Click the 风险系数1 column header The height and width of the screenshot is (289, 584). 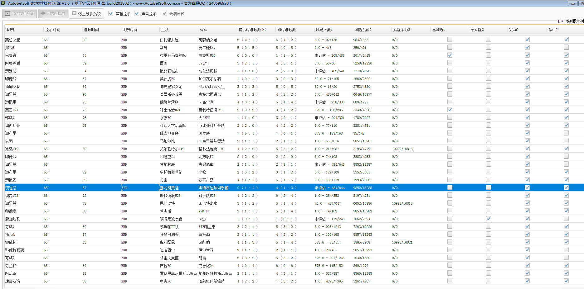pos(324,30)
